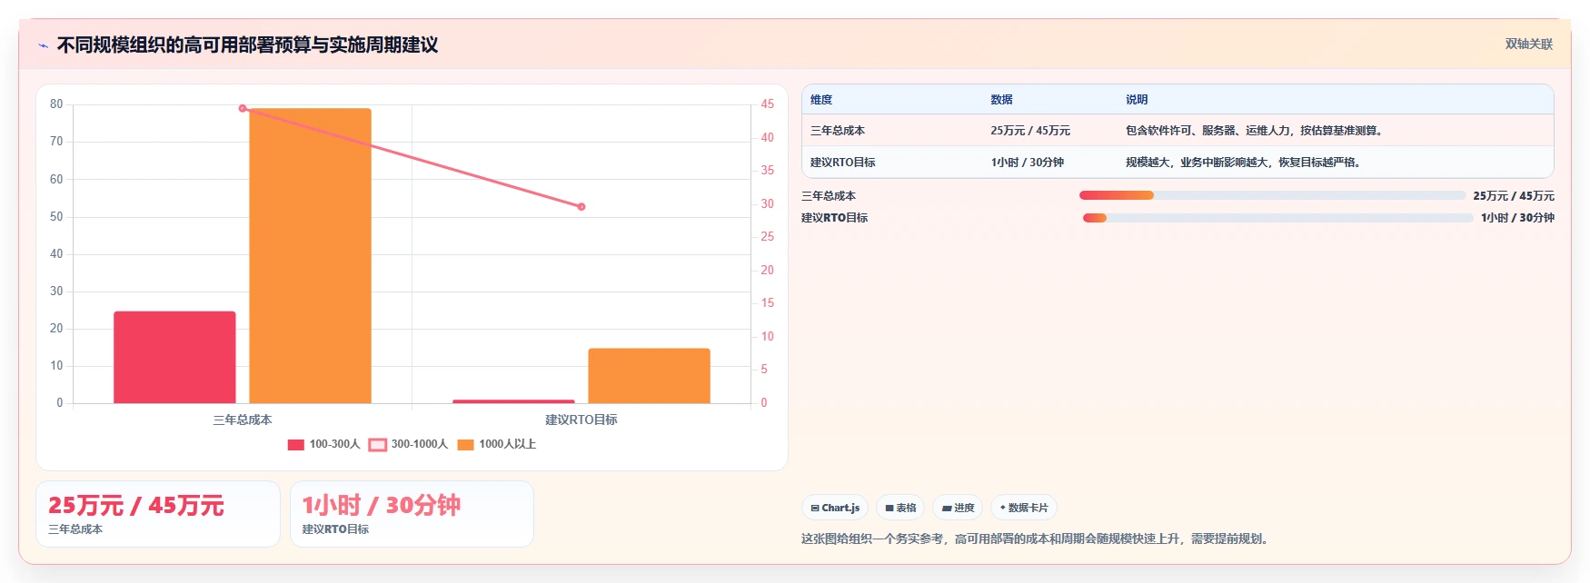This screenshot has width=1590, height=583.
Task: Toggle the 300-1000人 legend item
Action: coord(408,444)
